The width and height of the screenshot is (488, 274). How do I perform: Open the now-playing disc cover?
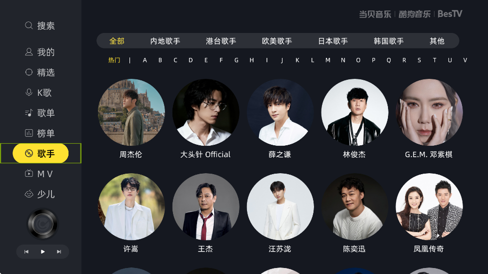click(x=42, y=224)
